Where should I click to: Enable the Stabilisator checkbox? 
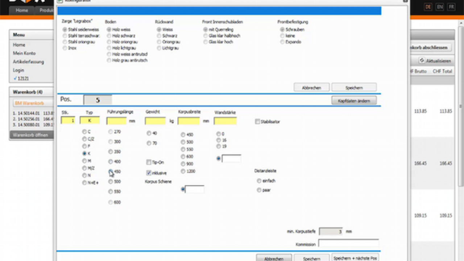[x=257, y=121]
